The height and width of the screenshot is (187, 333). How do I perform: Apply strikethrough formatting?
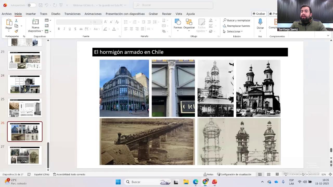point(81,29)
